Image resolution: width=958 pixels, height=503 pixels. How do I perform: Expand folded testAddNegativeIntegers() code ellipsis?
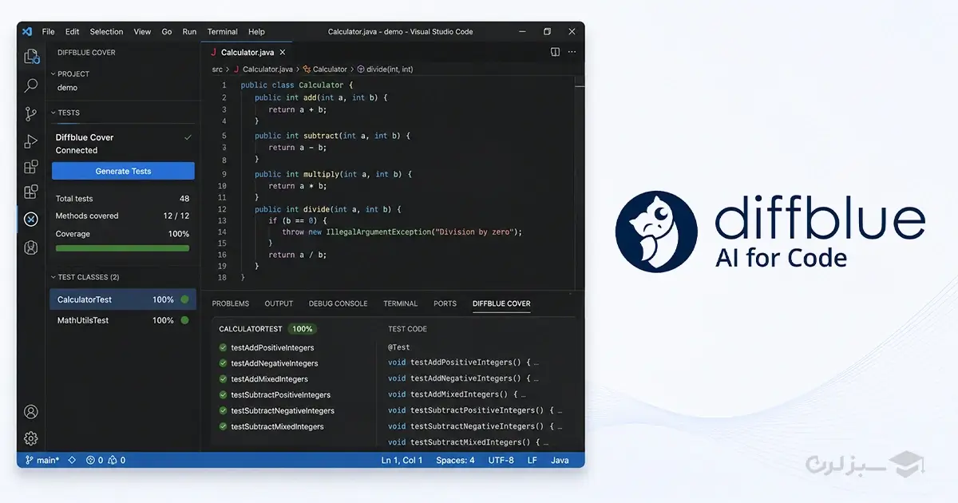pyautogui.click(x=536, y=378)
